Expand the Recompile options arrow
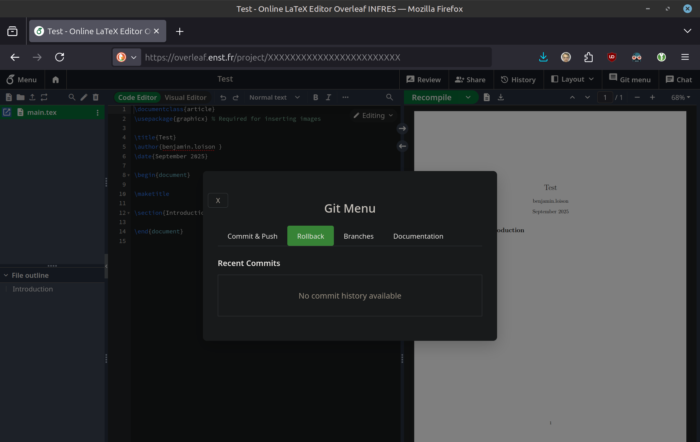The width and height of the screenshot is (700, 442). pyautogui.click(x=468, y=97)
